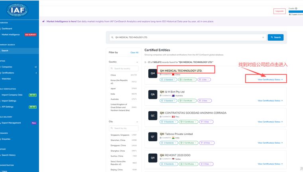
Task: Click the ISO SURVEY badge
Action: click(31, 35)
